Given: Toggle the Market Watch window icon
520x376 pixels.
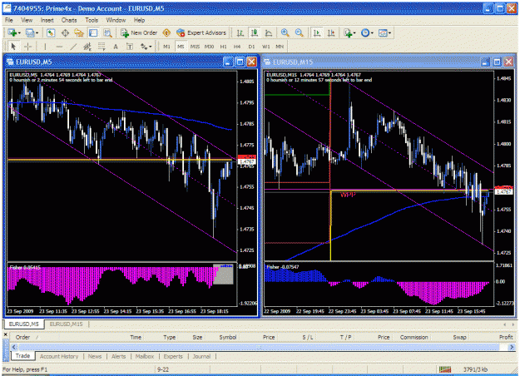Looking at the screenshot, I should click(x=51, y=32).
